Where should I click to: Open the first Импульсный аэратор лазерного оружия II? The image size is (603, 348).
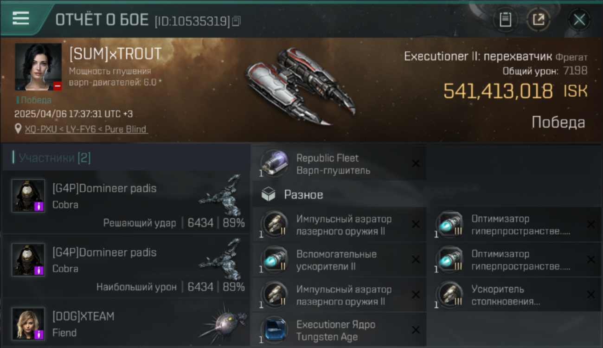coord(339,225)
